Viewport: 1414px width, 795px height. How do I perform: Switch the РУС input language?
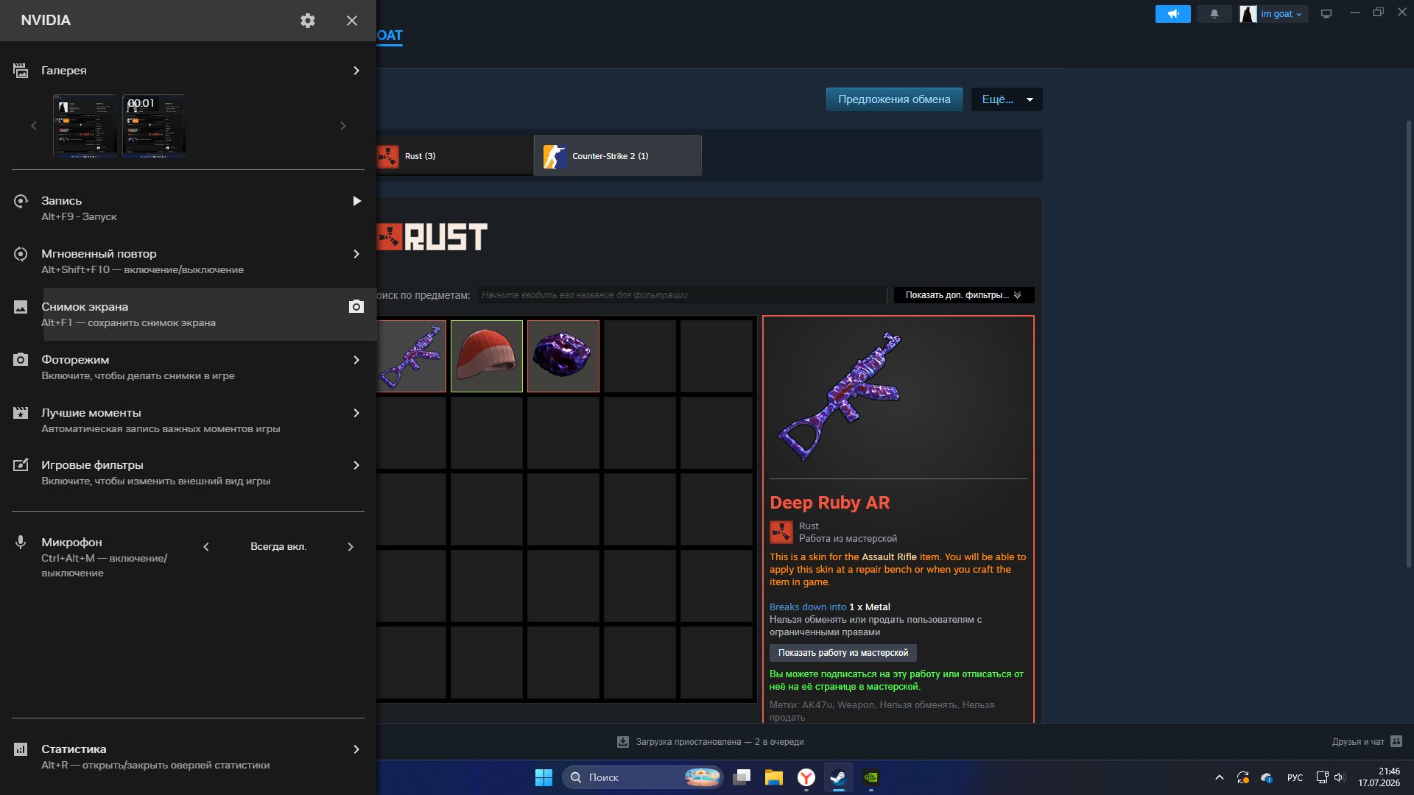(1295, 777)
